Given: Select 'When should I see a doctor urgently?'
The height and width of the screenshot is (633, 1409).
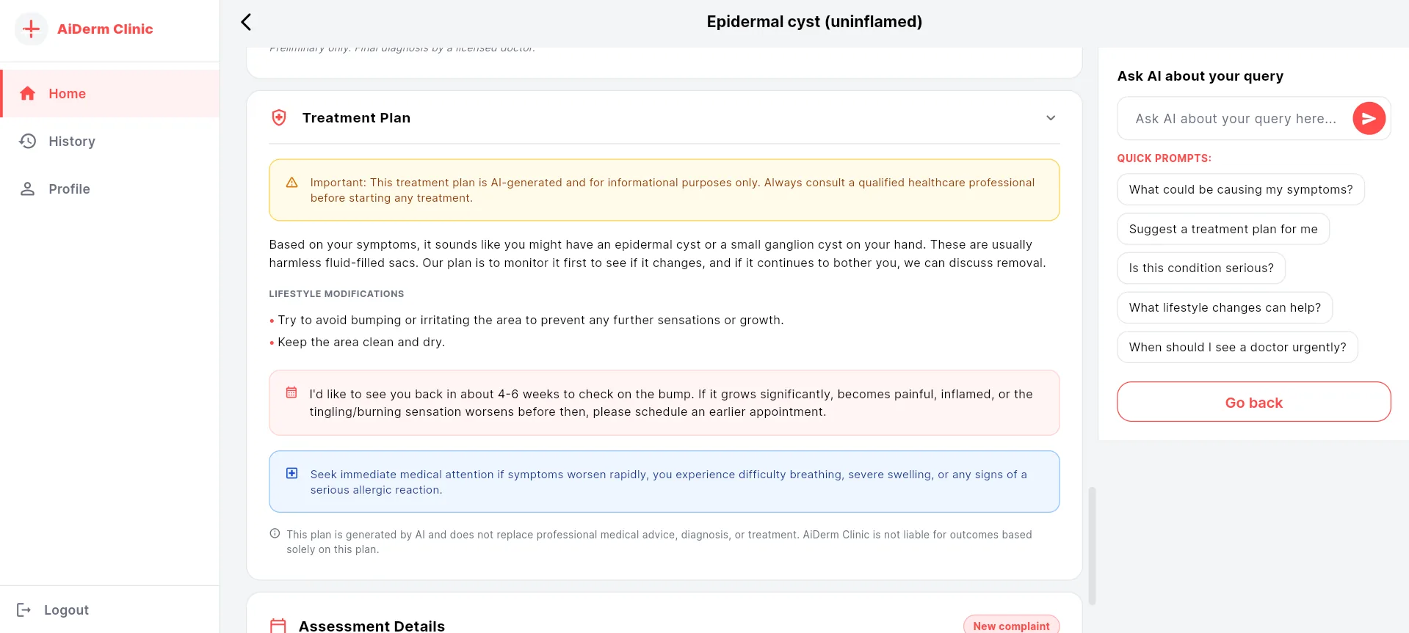Looking at the screenshot, I should pyautogui.click(x=1237, y=347).
